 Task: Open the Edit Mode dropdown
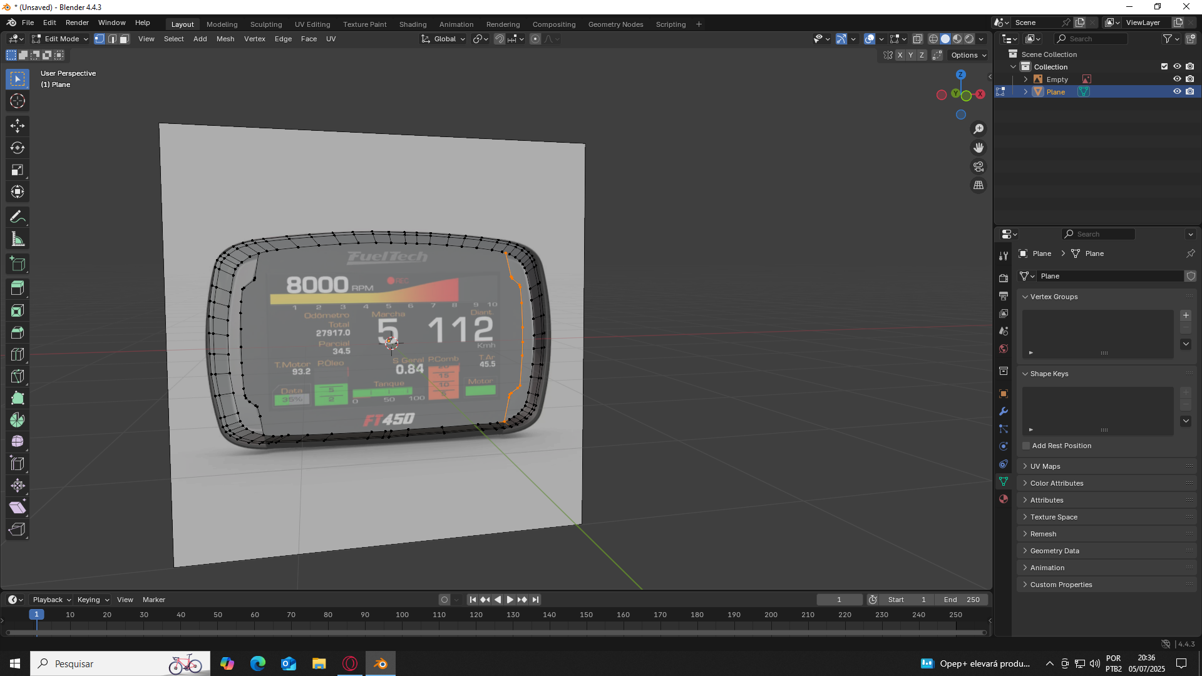(61, 39)
